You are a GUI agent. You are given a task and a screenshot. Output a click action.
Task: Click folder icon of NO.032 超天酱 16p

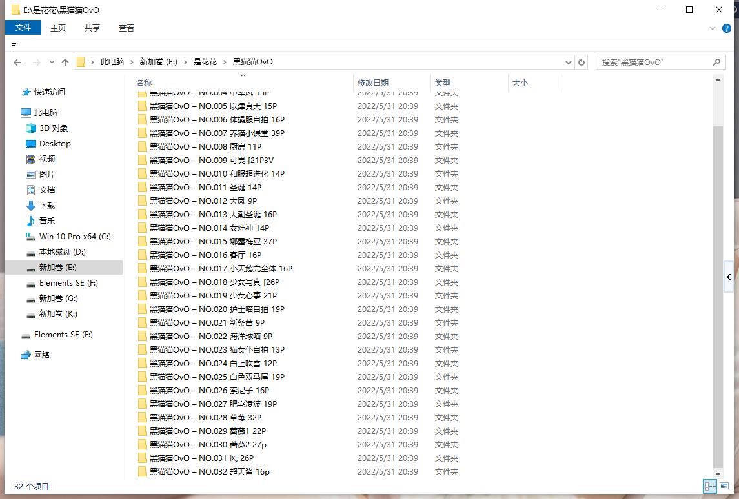click(142, 472)
